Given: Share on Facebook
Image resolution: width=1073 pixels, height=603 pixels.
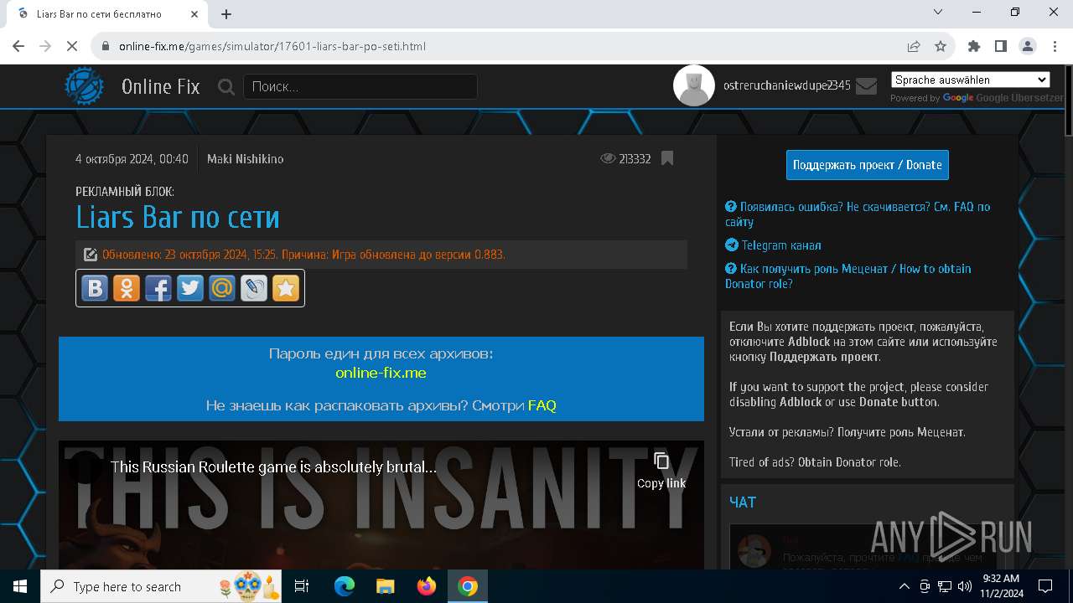Looking at the screenshot, I should 158,288.
